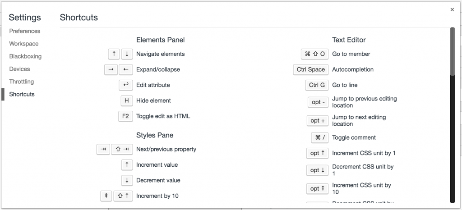Select the Devices settings tab
Screen dimensions: 462x210
(x=19, y=69)
